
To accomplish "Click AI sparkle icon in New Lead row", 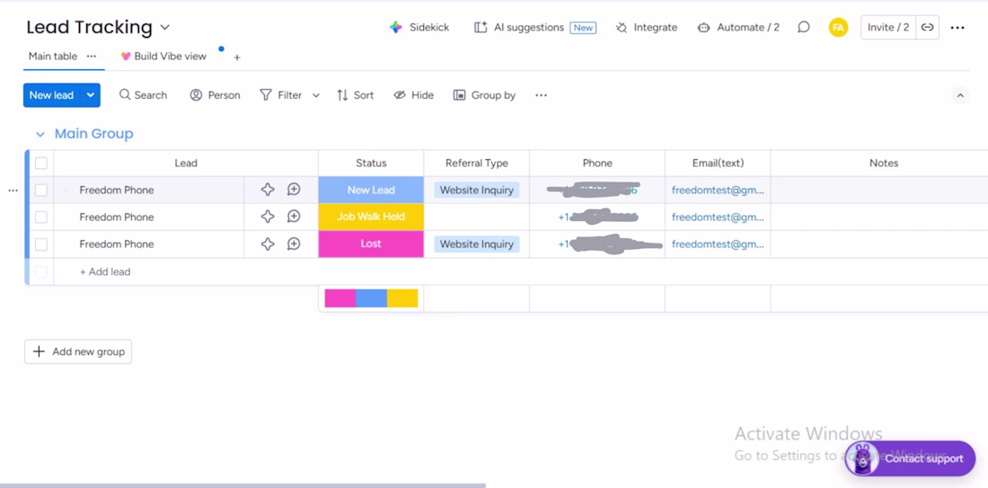I will coord(268,190).
